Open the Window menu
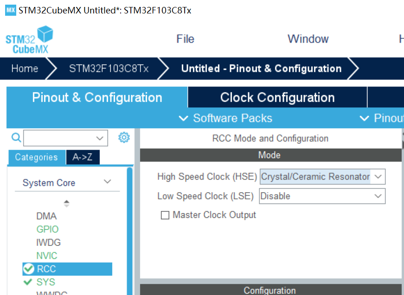Viewport: 404px width, 295px height. (308, 39)
